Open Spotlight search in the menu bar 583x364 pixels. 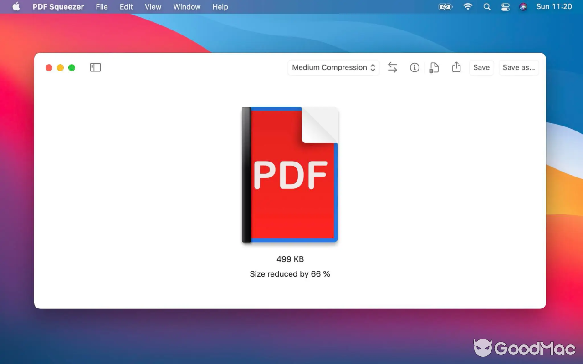[x=486, y=7]
